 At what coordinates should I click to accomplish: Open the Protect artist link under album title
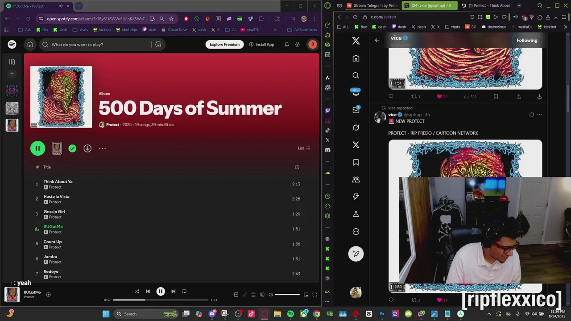(x=112, y=125)
